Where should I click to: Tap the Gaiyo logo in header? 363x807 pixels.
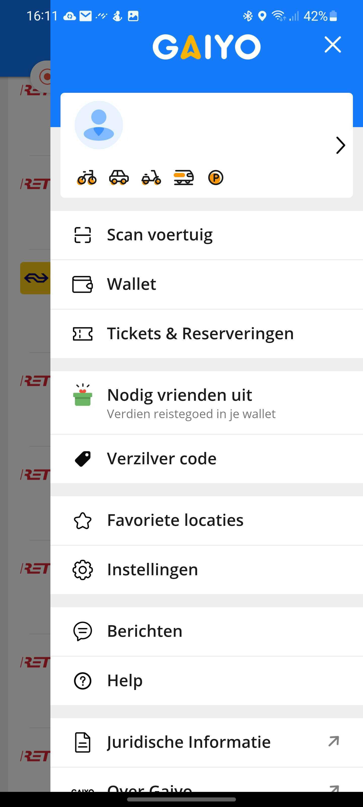206,47
